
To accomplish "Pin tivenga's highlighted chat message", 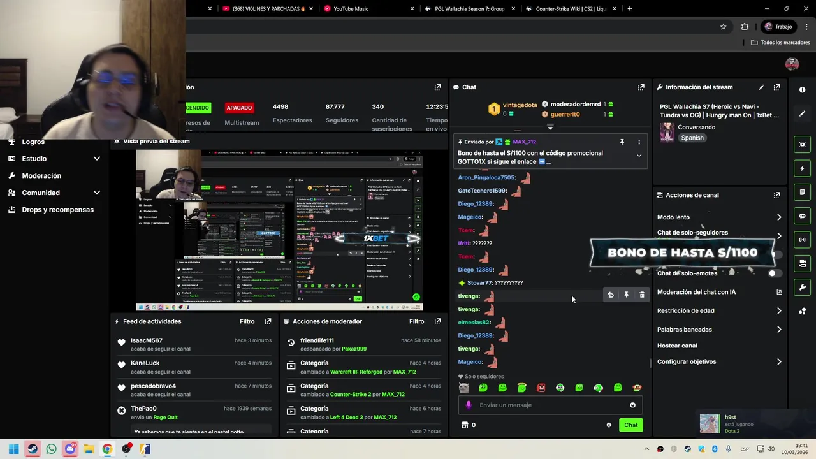I will [x=626, y=295].
